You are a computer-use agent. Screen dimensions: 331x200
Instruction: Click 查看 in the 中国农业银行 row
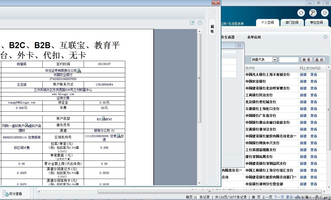[x=314, y=81]
